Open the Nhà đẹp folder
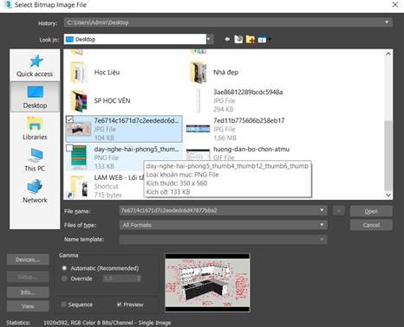 tap(214, 73)
